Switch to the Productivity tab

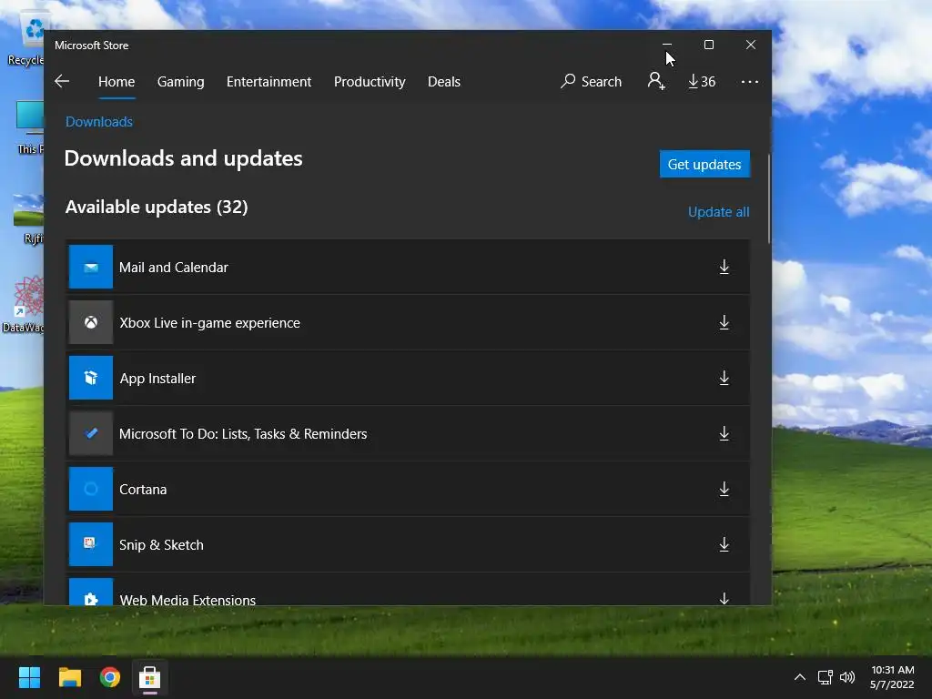[370, 81]
